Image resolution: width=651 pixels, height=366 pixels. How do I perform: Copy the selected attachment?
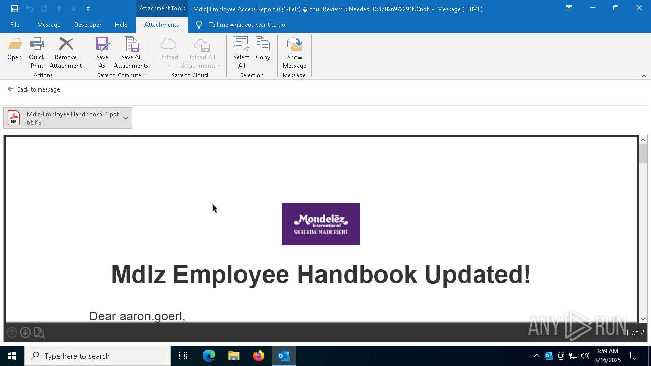coord(263,50)
